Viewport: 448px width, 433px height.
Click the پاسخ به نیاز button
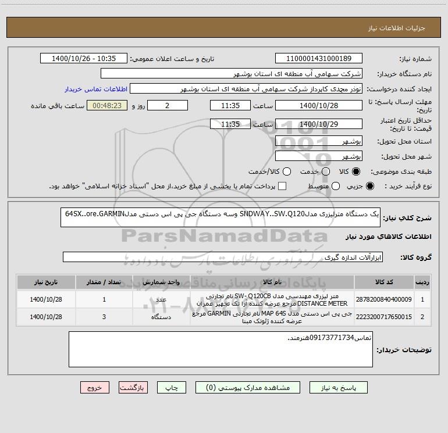coord(338,388)
